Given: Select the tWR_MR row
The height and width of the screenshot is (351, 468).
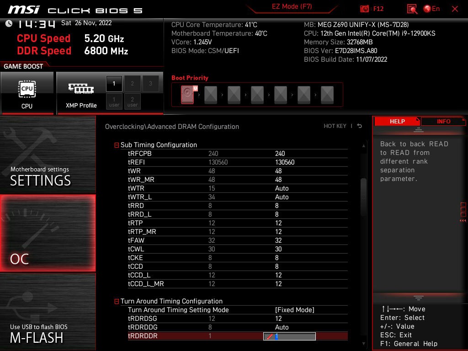Looking at the screenshot, I should [238, 180].
